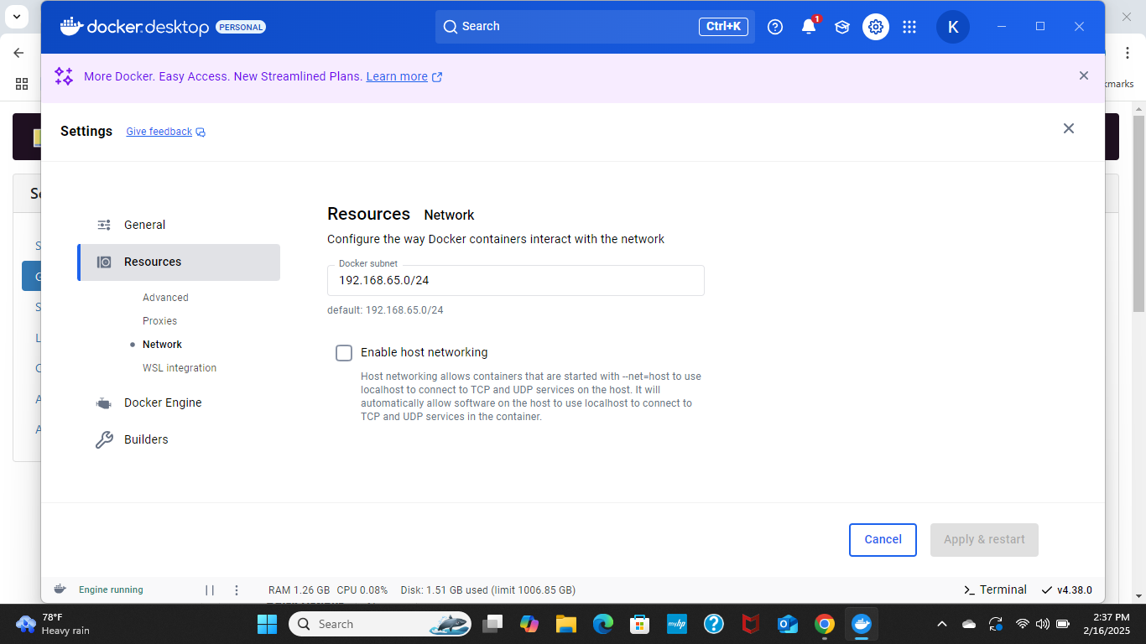The height and width of the screenshot is (644, 1146).
Task: Open the Learning center graduation cap icon
Action: pos(842,27)
